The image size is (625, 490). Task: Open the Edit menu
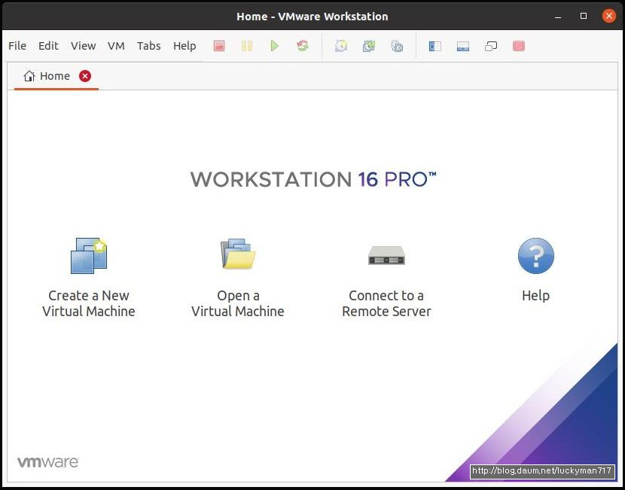48,46
